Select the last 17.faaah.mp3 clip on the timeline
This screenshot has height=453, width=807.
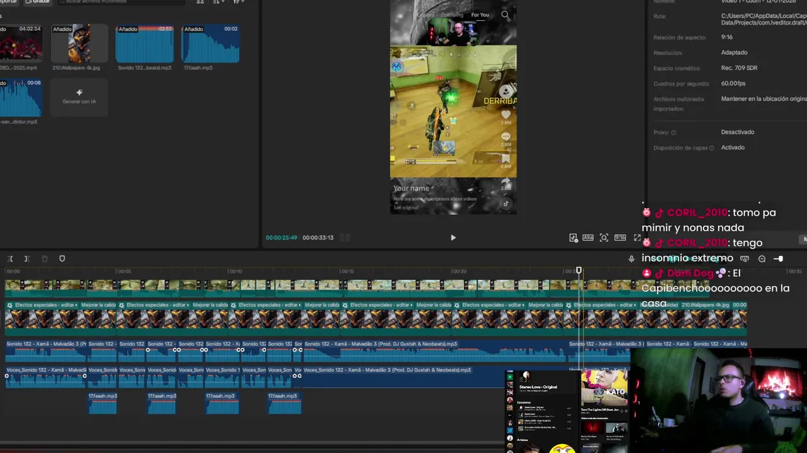tap(284, 403)
